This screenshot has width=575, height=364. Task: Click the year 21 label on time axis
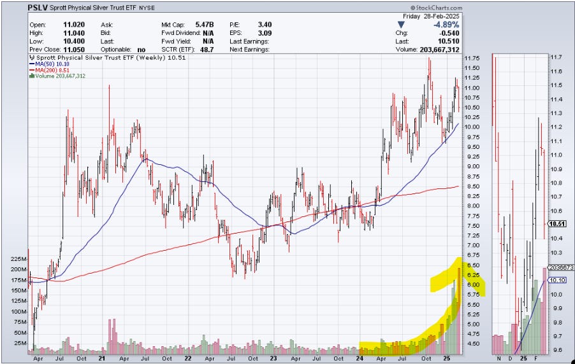coord(102,358)
